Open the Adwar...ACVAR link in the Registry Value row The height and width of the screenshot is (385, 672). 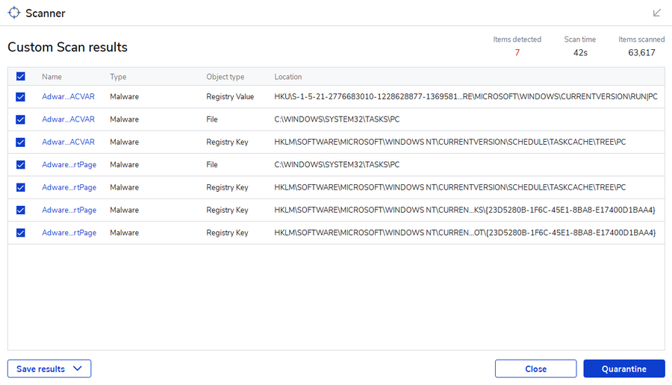pyautogui.click(x=68, y=97)
